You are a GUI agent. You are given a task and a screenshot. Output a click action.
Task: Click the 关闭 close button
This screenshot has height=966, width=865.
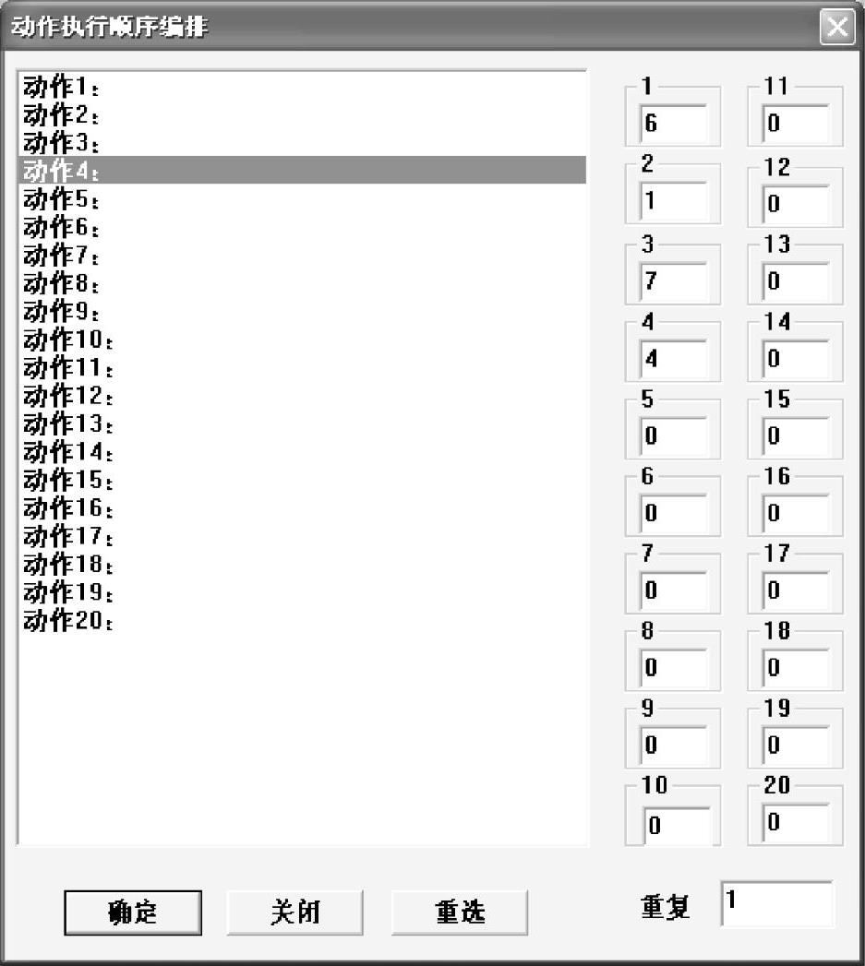point(294,912)
